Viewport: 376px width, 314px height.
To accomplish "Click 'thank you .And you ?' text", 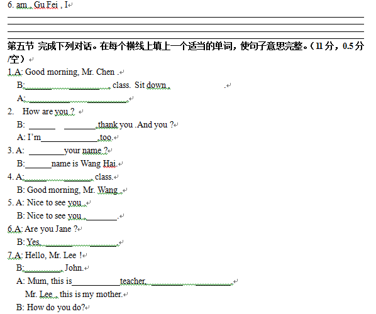I will point(136,124).
